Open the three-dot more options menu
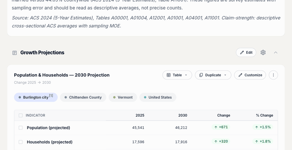The height and width of the screenshot is (150, 292). click(x=273, y=75)
